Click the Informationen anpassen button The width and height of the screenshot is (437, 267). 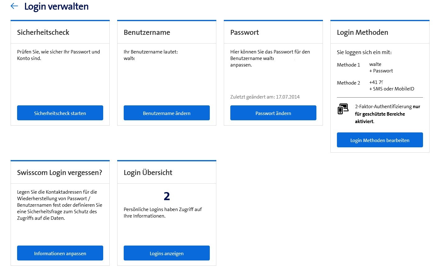60,253
